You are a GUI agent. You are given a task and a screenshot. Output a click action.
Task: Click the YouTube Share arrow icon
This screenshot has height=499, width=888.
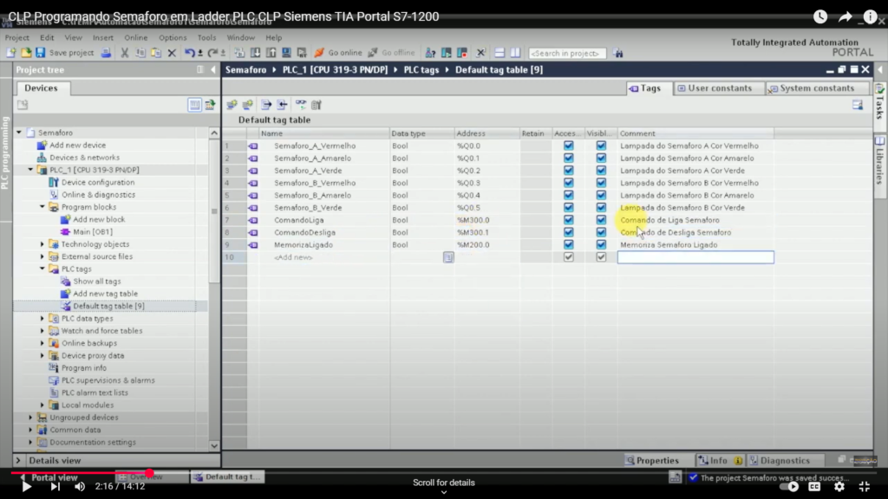pyautogui.click(x=845, y=17)
